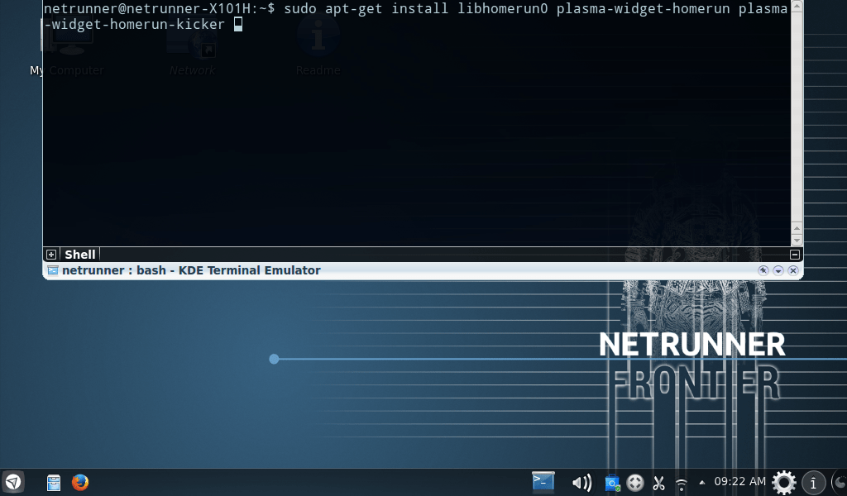Open the Netrunner application launcher

click(x=13, y=482)
